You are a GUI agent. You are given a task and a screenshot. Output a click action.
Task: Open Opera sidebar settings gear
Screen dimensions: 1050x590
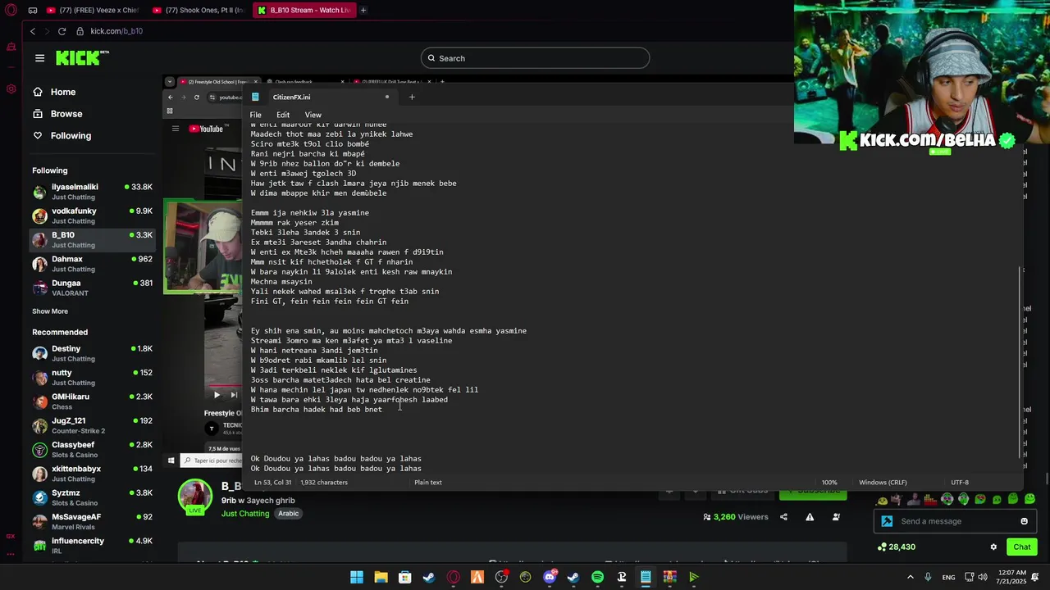[x=11, y=88]
